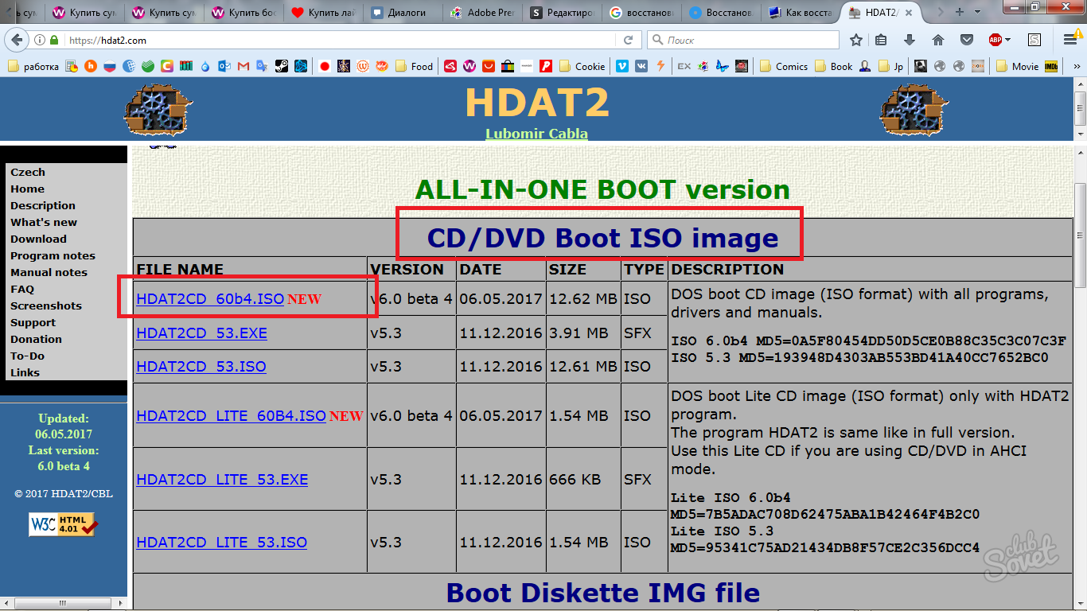Click the HDAT2 logo image on the left
This screenshot has width=1087, height=611.
158,109
